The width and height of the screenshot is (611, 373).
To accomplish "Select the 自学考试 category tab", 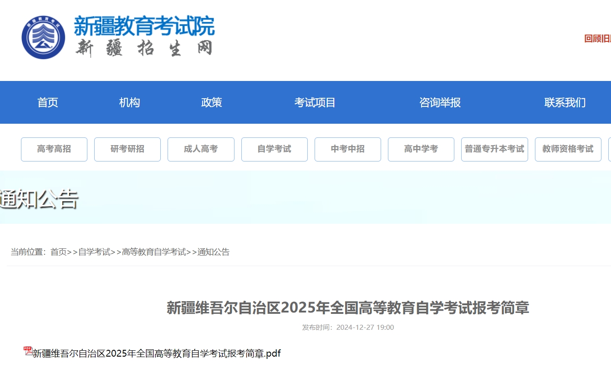I will 274,149.
